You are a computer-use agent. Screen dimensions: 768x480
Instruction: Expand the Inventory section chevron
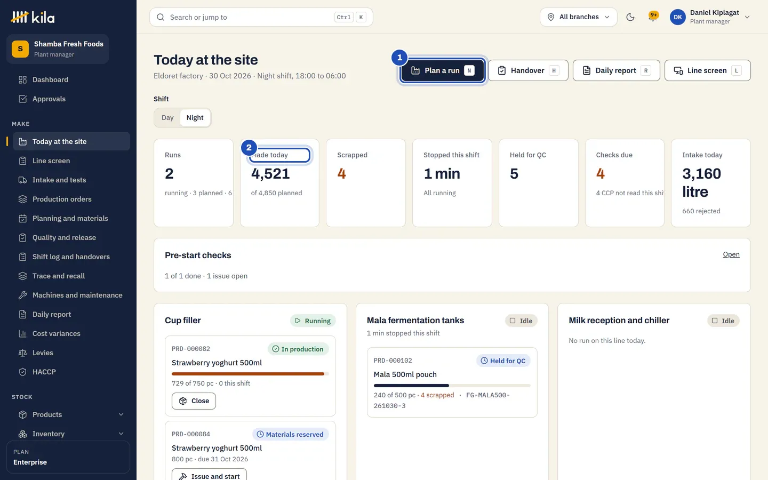click(121, 434)
